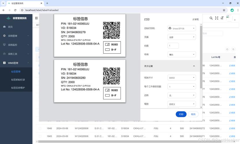Click 修改 in the row ending 271

tap(232, 136)
